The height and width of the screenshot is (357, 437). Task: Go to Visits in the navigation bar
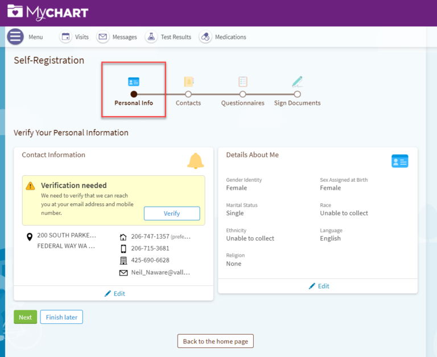pyautogui.click(x=82, y=37)
